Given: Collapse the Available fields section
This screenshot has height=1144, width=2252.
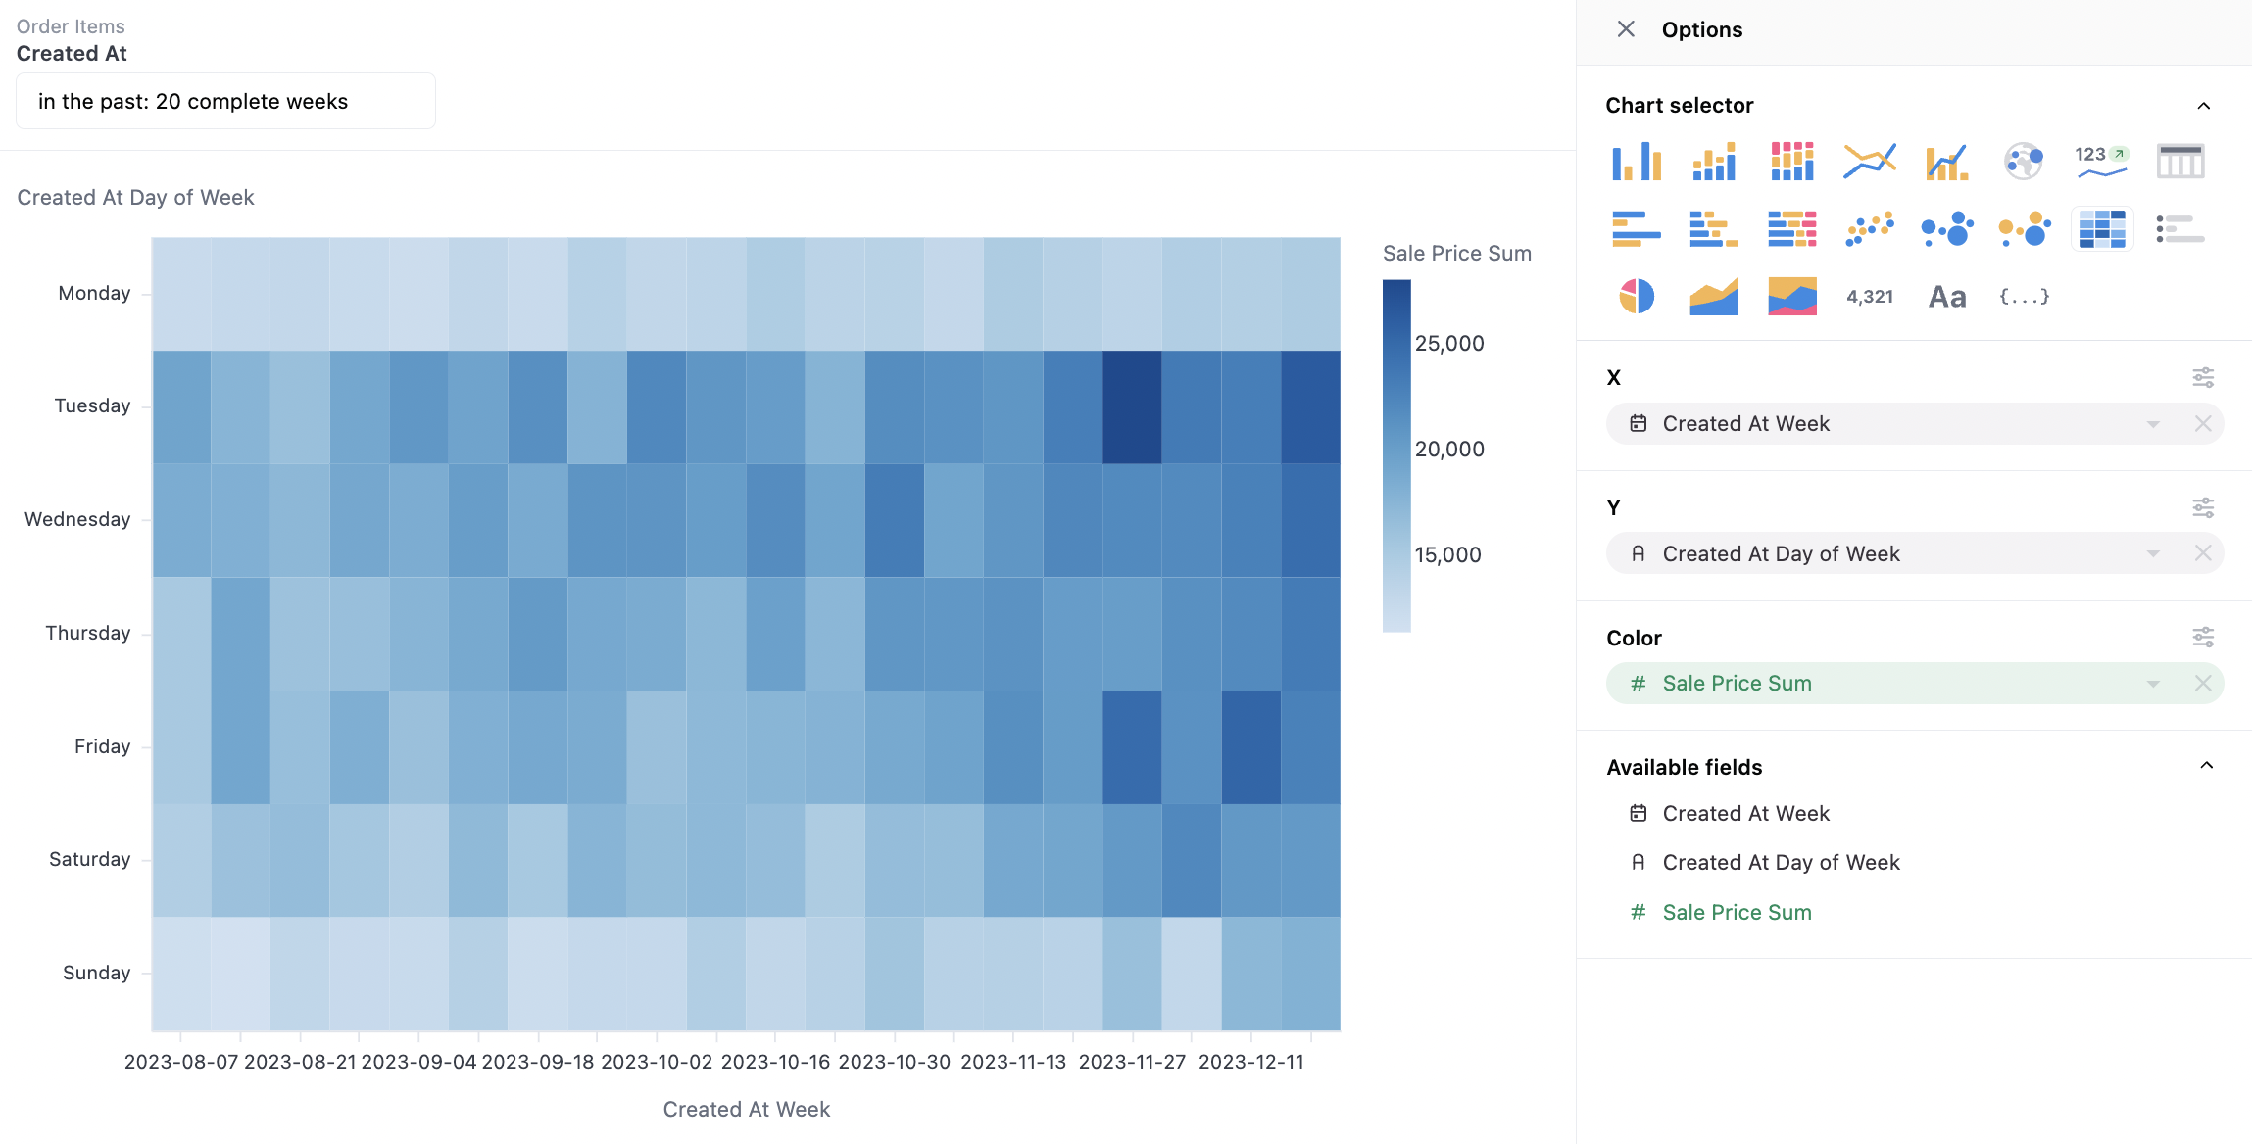Looking at the screenshot, I should [x=2206, y=766].
